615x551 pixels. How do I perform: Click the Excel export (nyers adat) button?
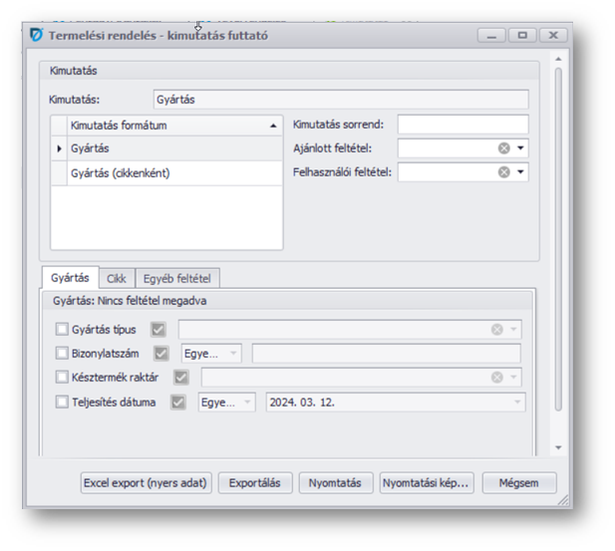tap(147, 483)
